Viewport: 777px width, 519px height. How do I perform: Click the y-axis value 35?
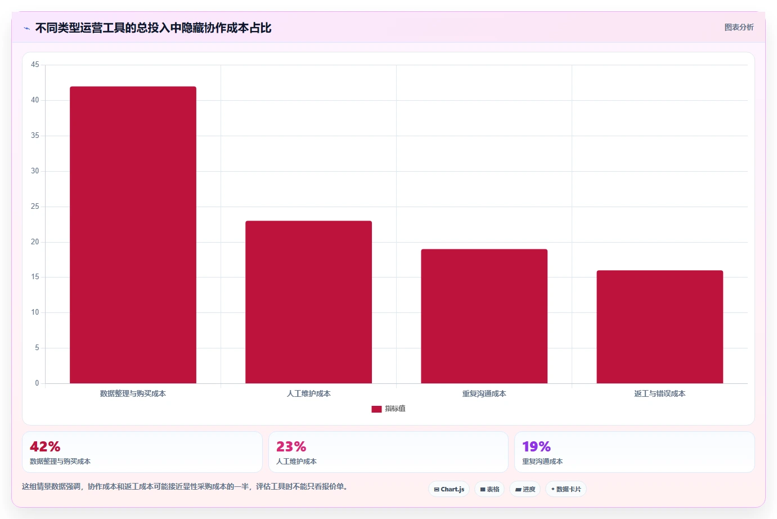35,136
